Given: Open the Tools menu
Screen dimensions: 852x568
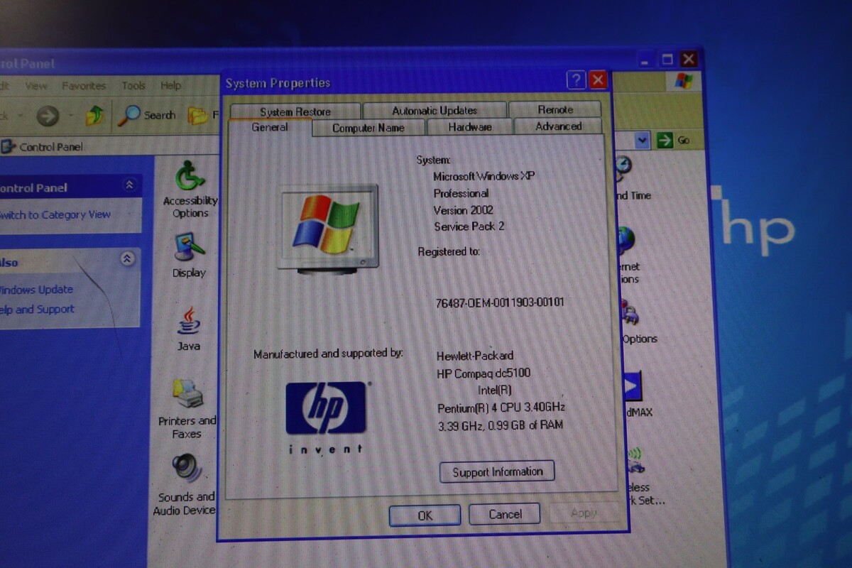Looking at the screenshot, I should [x=133, y=86].
